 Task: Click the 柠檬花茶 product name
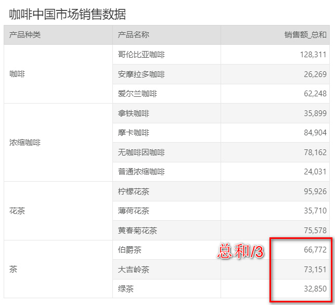(134, 192)
